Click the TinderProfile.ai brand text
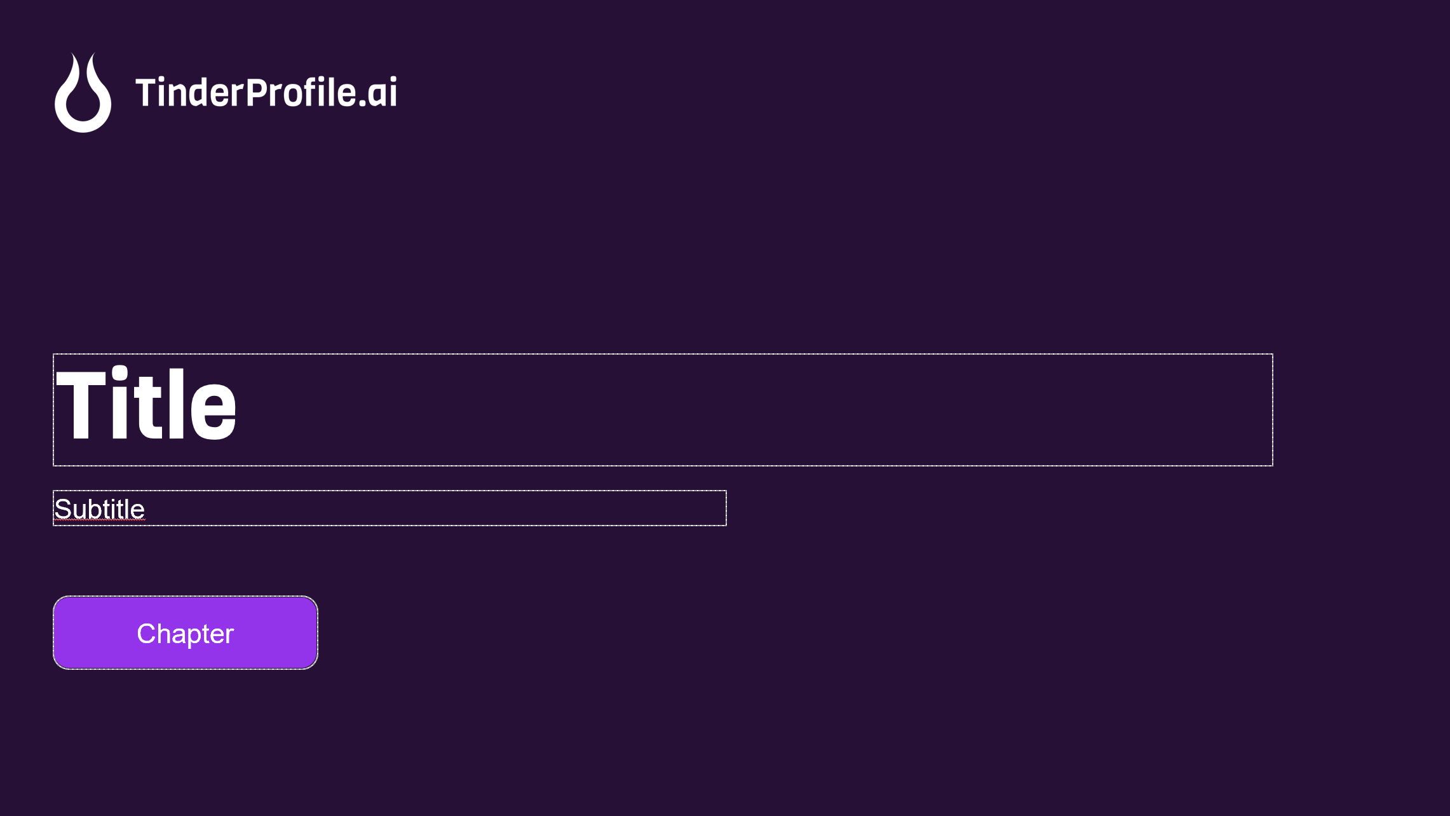This screenshot has height=816, width=1450. (266, 93)
